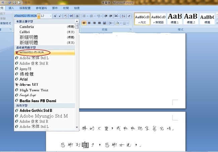
Task: Click the Undo arrow in Quick Access toolbar
Action: tap(2, 2)
